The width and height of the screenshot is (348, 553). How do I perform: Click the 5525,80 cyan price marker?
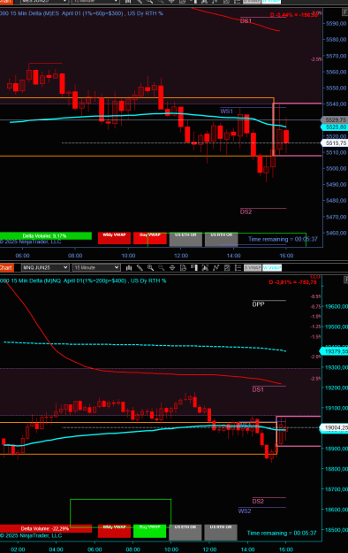click(x=335, y=127)
